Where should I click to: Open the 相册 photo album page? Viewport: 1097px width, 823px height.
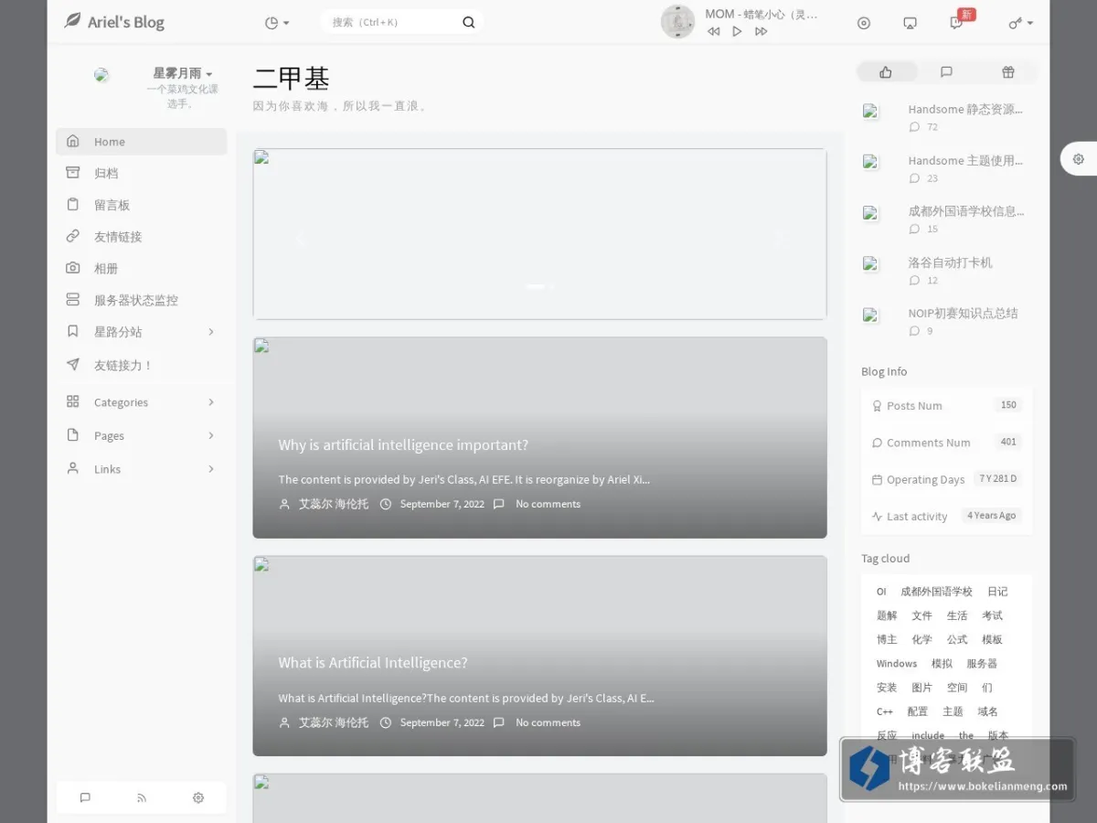tap(141, 268)
